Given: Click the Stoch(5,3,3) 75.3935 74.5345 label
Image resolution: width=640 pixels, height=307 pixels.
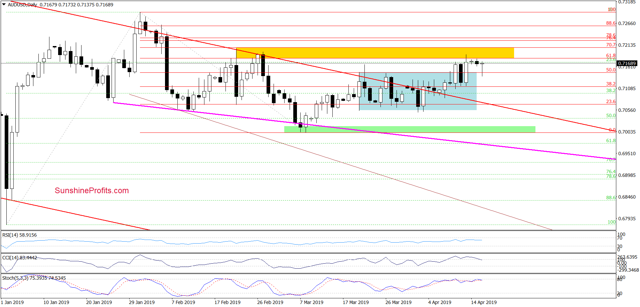Looking at the screenshot, I should (x=34, y=278).
